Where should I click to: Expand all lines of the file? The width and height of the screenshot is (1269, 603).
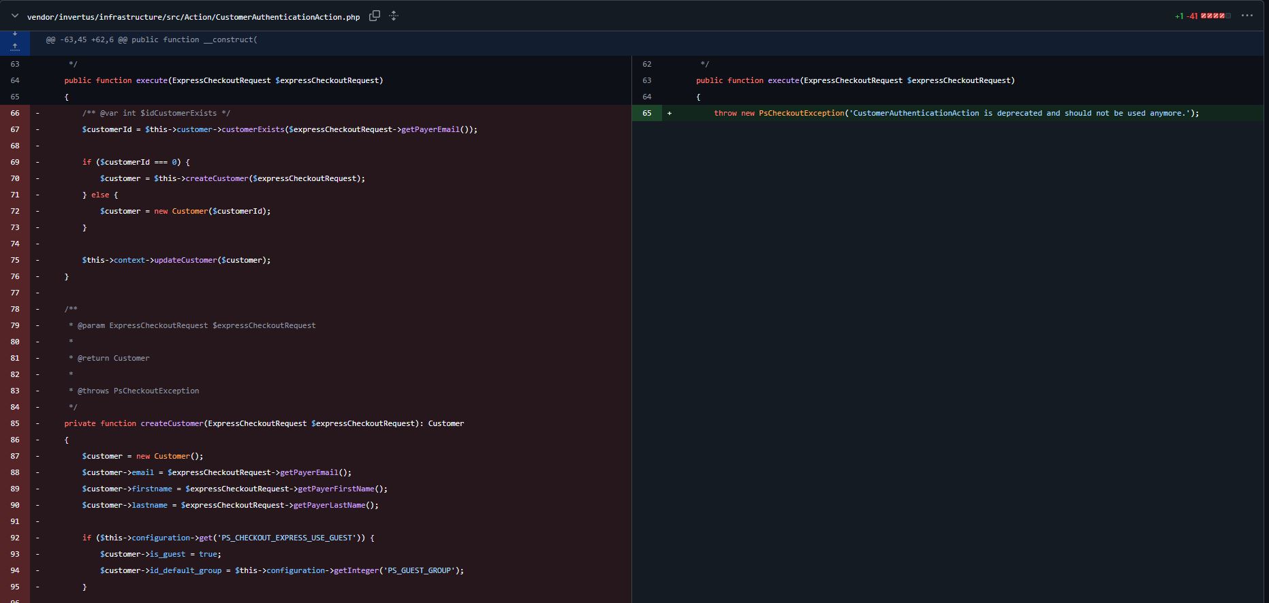click(x=394, y=16)
